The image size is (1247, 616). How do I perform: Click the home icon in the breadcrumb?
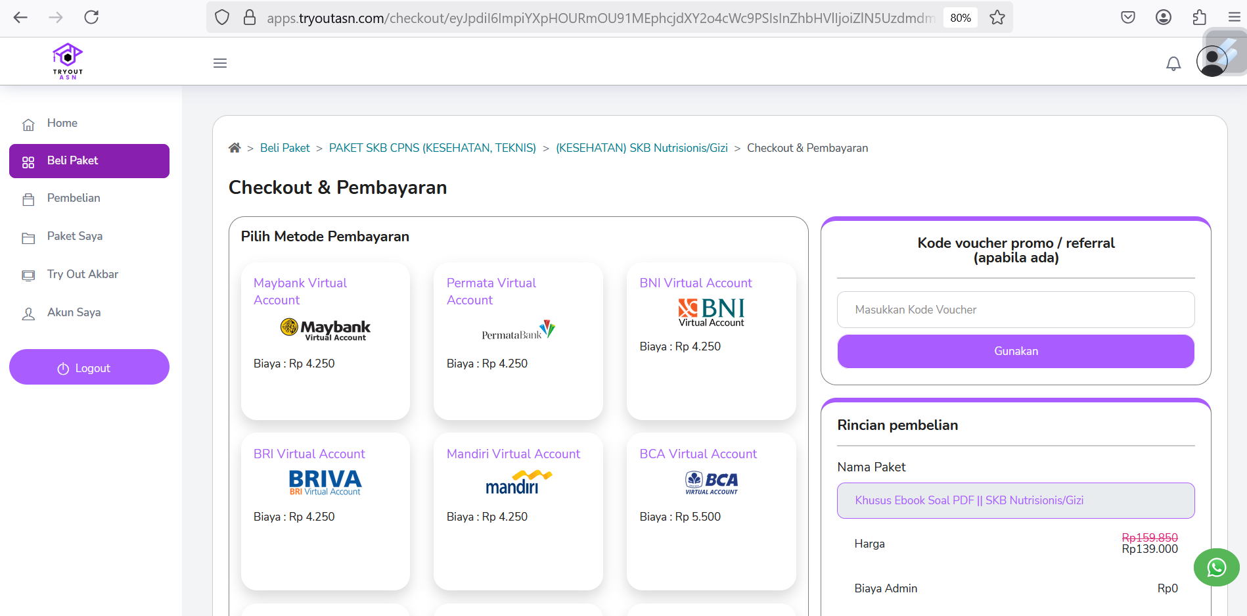click(x=235, y=148)
